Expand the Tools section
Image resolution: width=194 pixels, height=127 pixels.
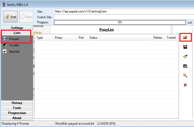(17, 108)
